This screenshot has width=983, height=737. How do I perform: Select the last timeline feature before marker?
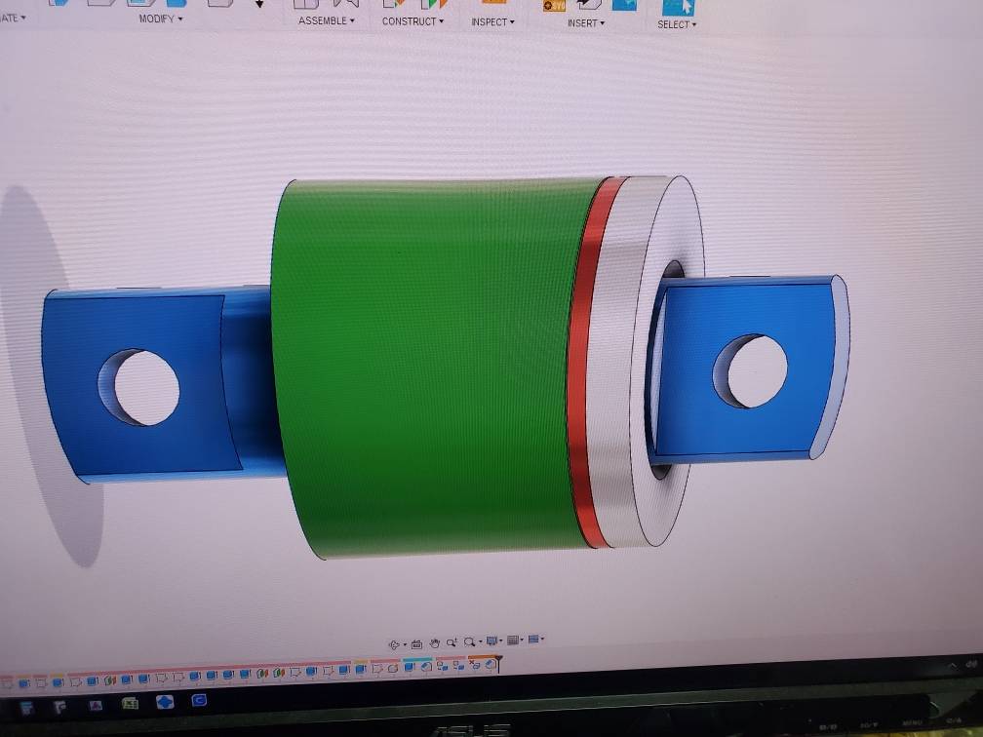490,665
